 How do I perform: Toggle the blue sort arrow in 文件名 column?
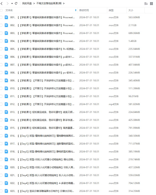tap(76, 10)
